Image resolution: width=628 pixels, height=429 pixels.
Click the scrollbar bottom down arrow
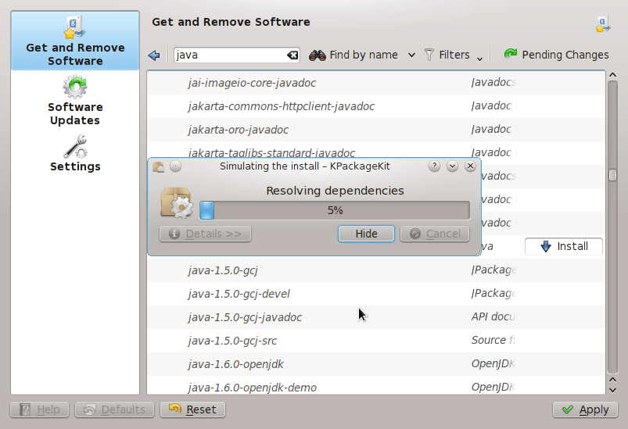coord(612,390)
